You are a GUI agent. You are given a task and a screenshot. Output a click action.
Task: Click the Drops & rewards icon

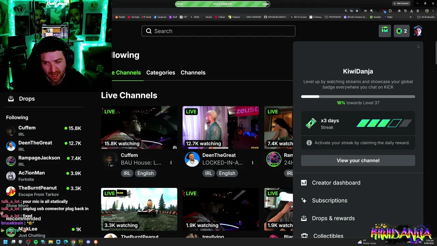click(304, 218)
